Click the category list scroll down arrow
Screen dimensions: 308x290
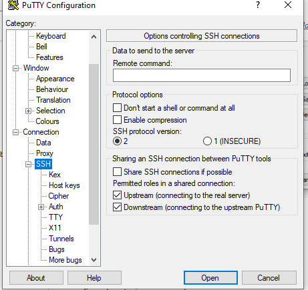[94, 259]
